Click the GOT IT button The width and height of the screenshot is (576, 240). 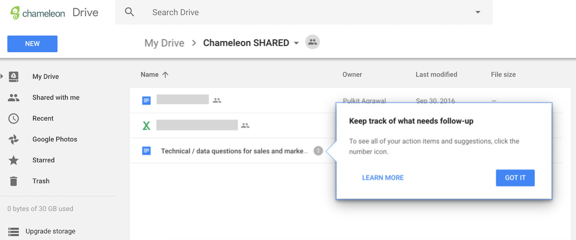(x=515, y=178)
